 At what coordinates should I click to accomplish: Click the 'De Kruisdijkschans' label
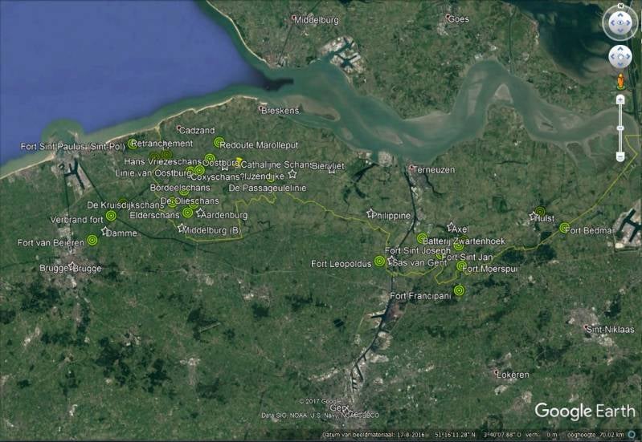pos(125,205)
